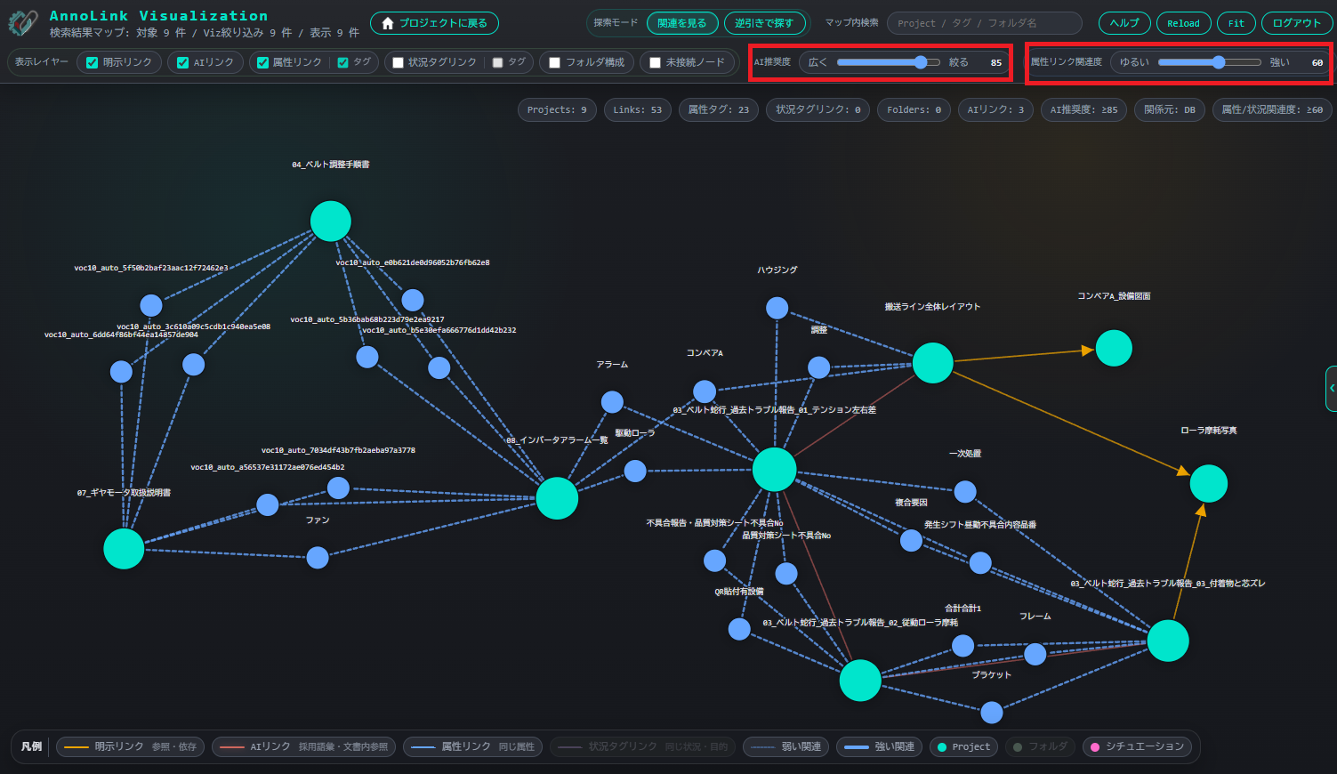Click the Project legend item
Screen dimensions: 1337x774
tap(964, 746)
